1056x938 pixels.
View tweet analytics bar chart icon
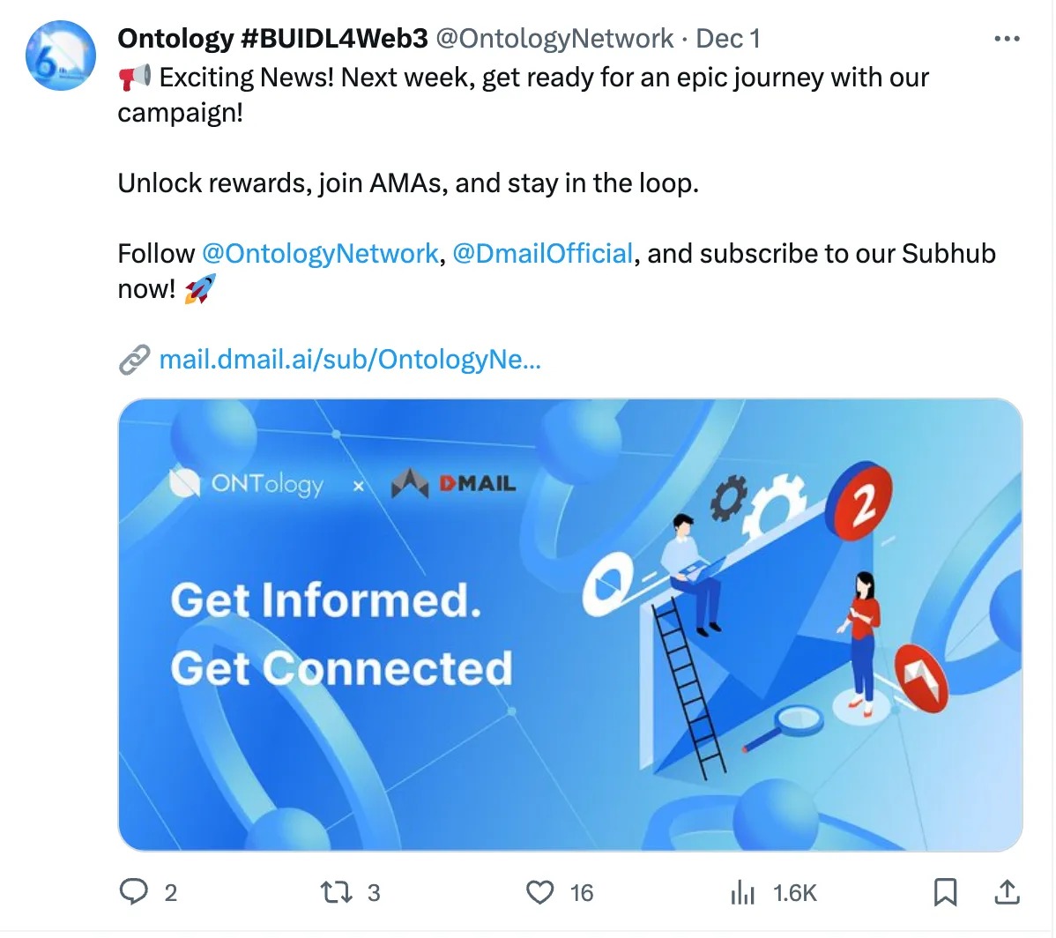742,892
